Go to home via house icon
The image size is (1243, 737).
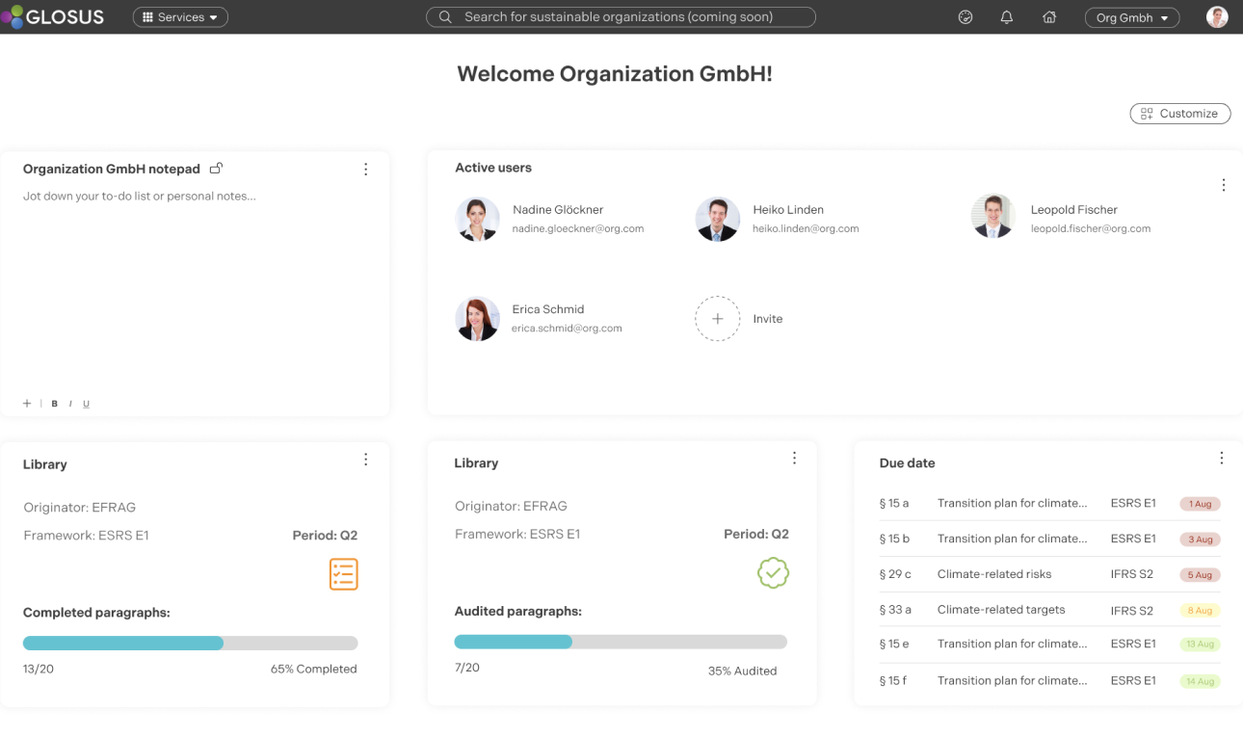1049,17
